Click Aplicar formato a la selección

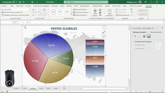point(12,12)
